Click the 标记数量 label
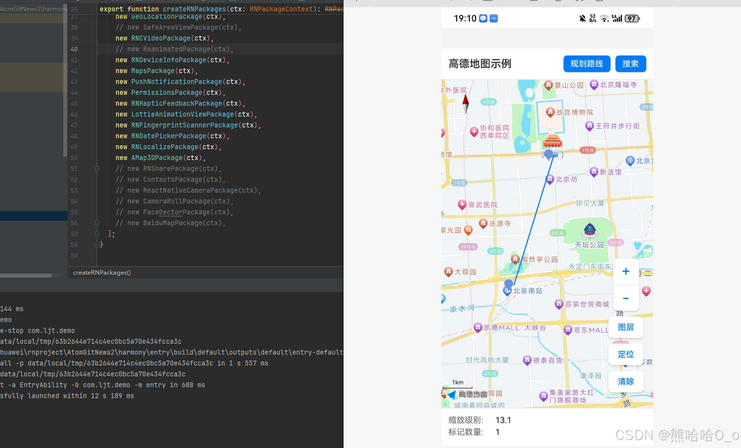 (x=466, y=432)
